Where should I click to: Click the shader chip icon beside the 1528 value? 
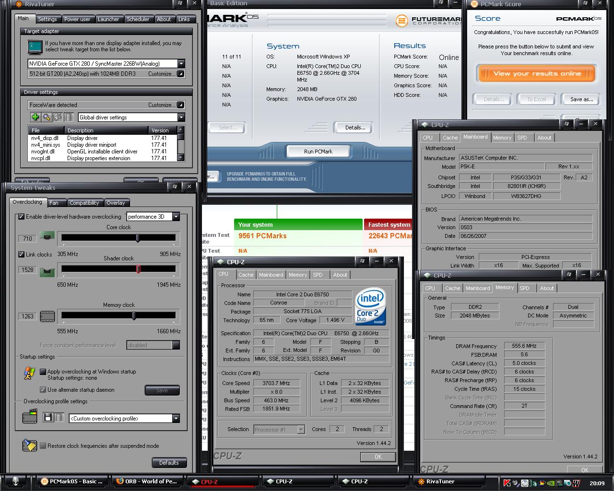[x=47, y=272]
